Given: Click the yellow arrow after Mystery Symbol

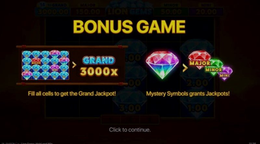Looking at the screenshot, I should (x=185, y=68).
